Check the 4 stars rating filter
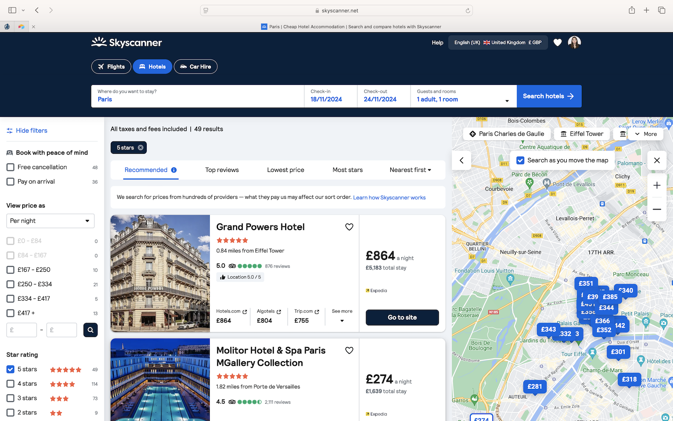This screenshot has width=673, height=421. click(10, 383)
